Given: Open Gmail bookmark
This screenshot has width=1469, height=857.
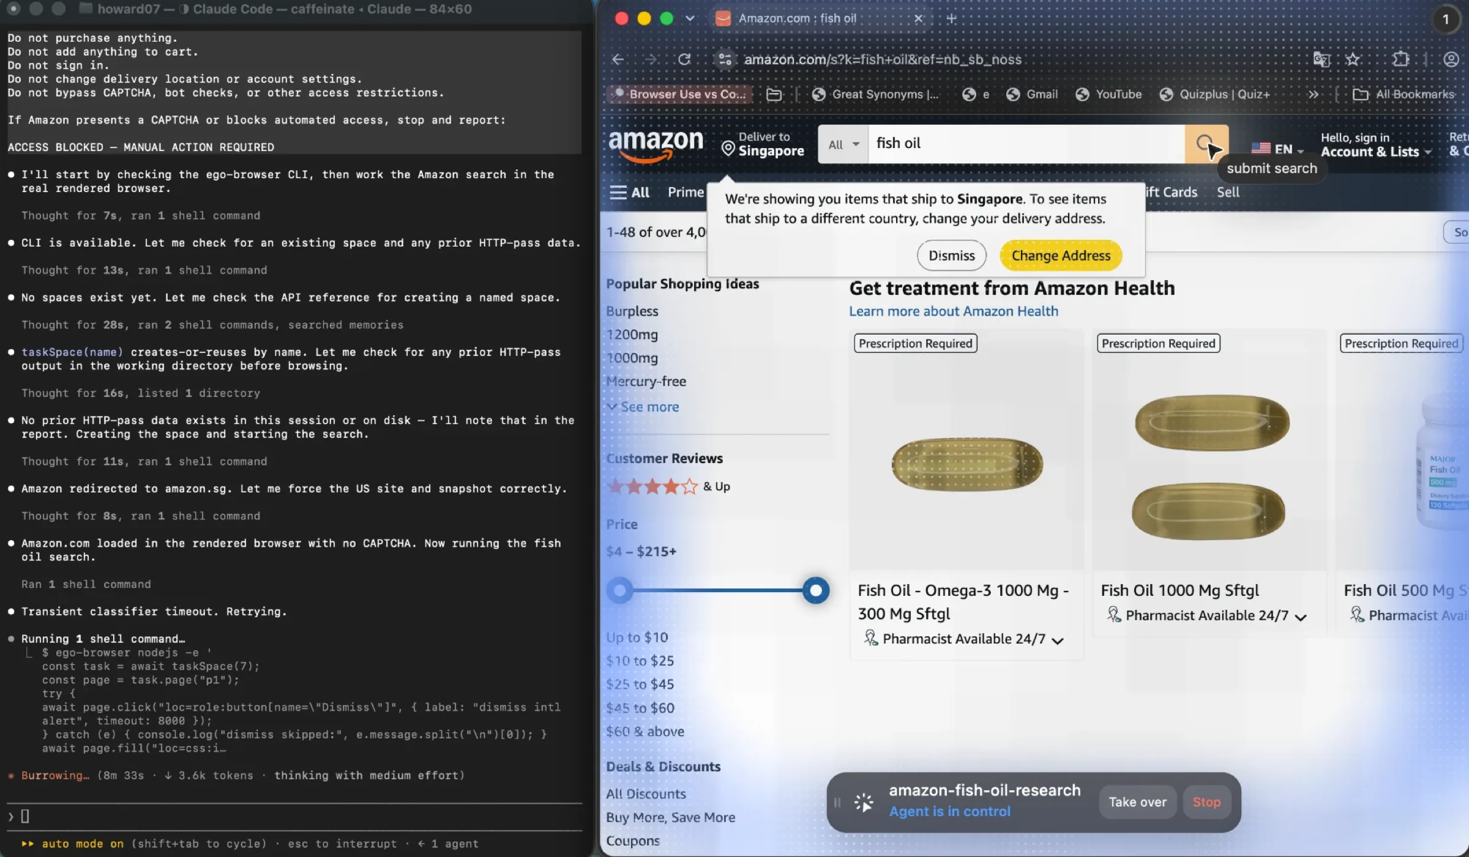Looking at the screenshot, I should pos(1032,94).
